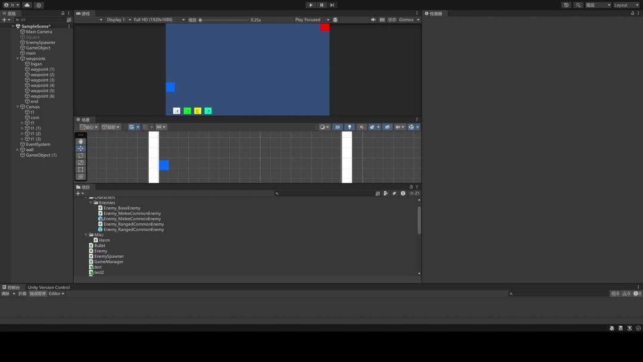643x362 pixels.
Task: Switch to Unity Version Control tab
Action: tap(49, 287)
